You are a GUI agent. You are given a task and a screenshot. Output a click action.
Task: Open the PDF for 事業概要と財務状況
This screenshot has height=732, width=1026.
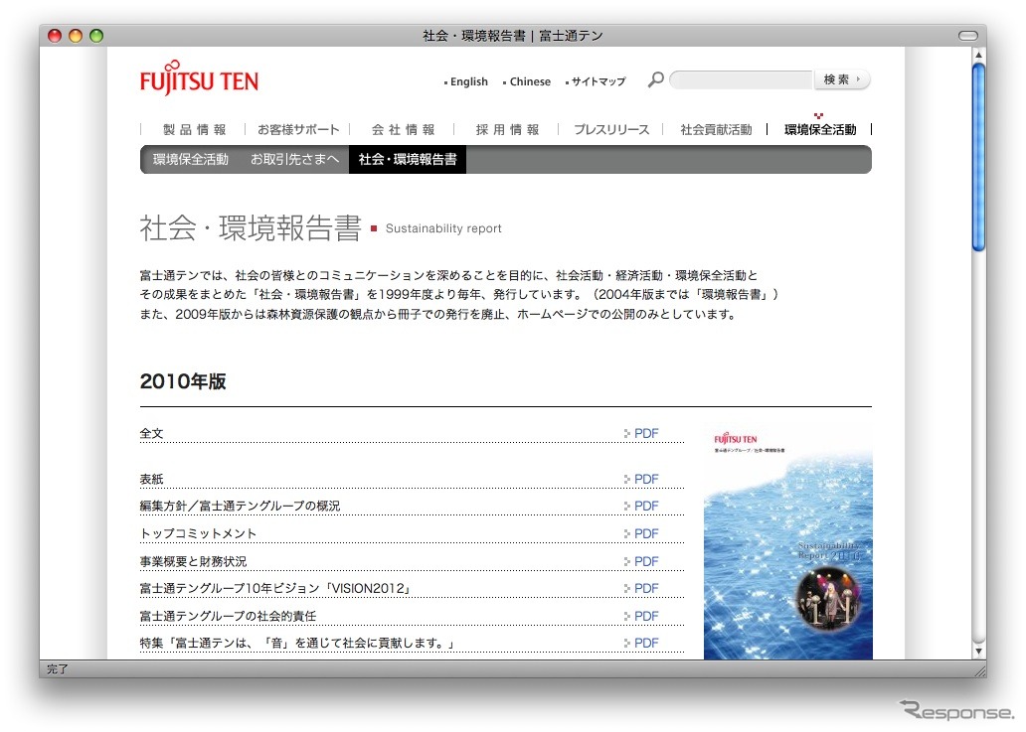click(x=644, y=561)
